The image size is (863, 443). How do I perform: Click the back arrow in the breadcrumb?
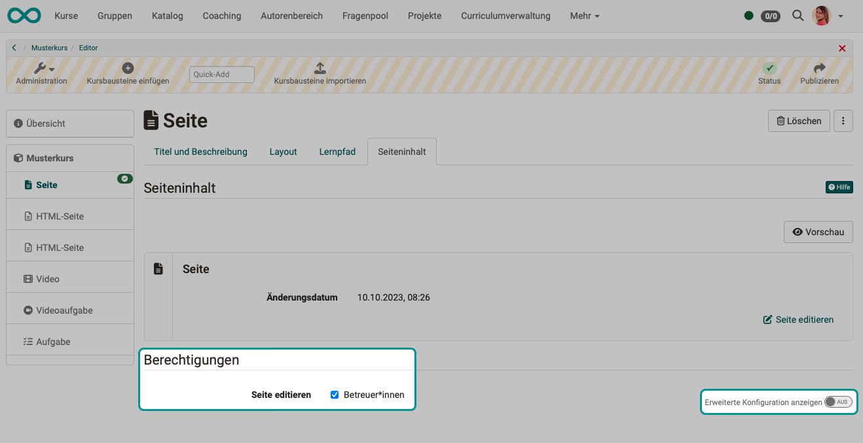(x=14, y=47)
